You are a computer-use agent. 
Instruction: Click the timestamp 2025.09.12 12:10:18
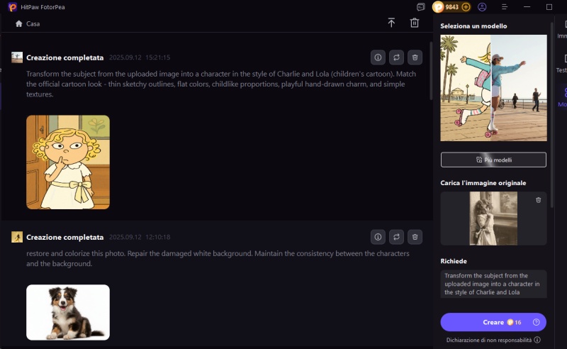coord(140,237)
